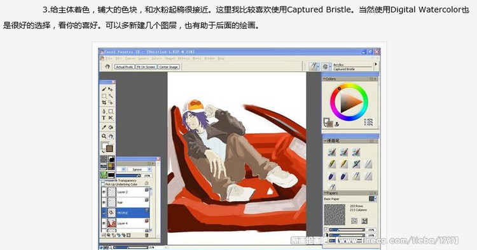The height and width of the screenshot is (250, 477).
Task: Open the Layers menu
Action: [x=143, y=58]
